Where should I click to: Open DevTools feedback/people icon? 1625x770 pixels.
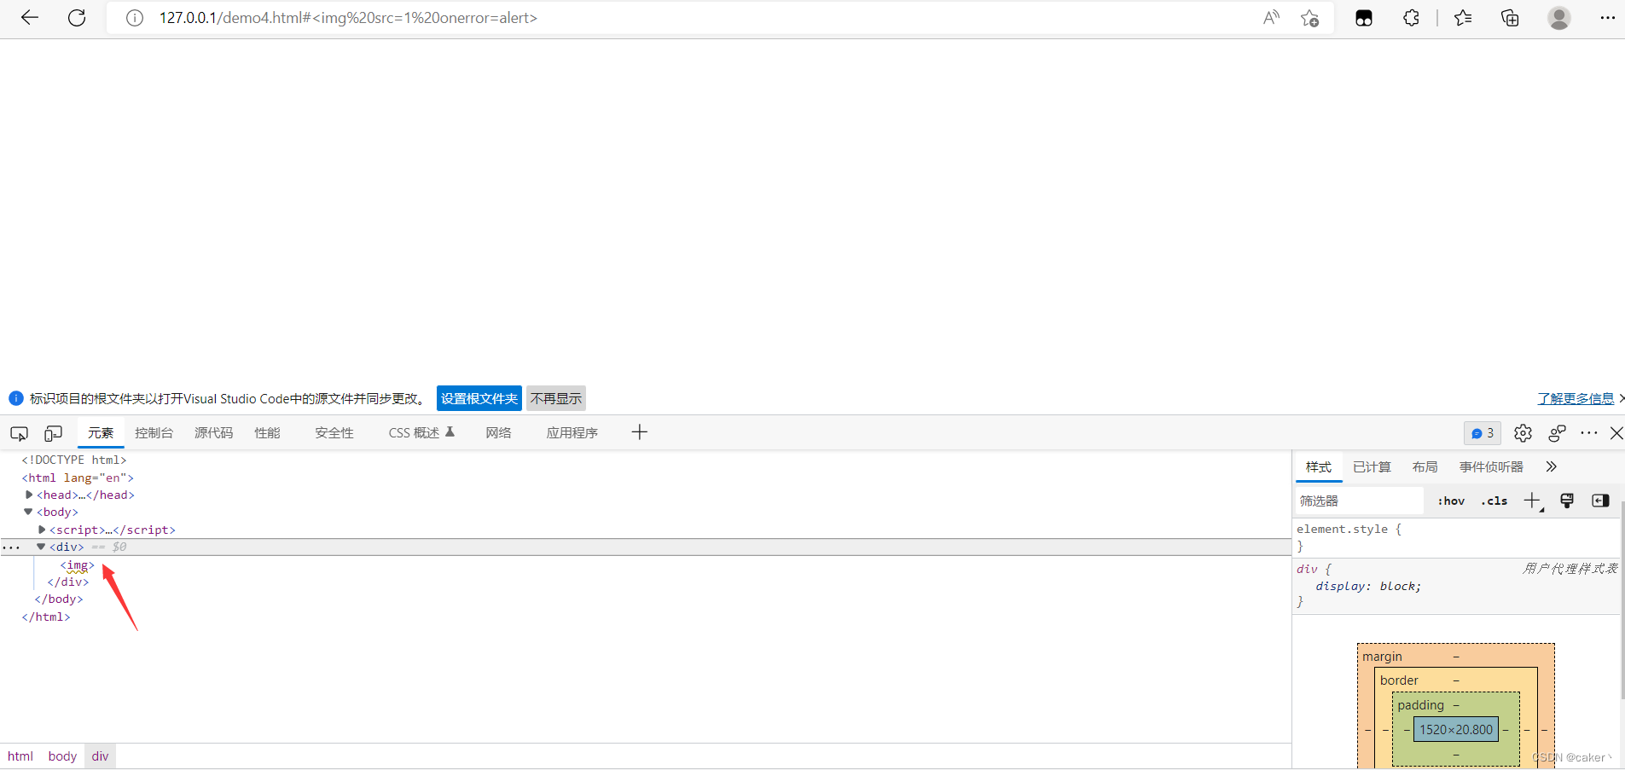coord(1557,433)
